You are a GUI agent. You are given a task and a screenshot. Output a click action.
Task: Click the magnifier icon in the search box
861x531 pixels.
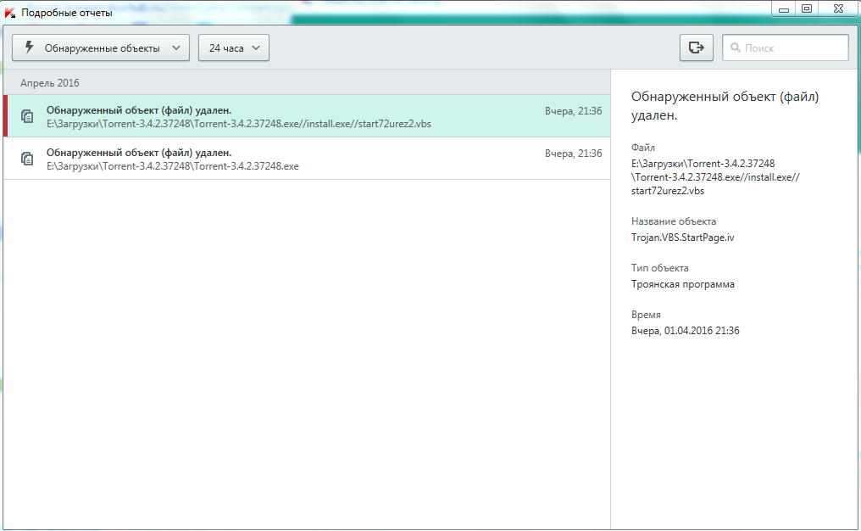click(x=734, y=48)
